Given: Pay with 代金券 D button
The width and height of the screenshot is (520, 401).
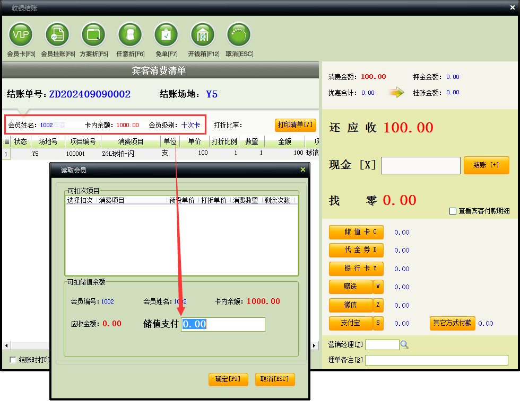Looking at the screenshot, I should (x=356, y=250).
